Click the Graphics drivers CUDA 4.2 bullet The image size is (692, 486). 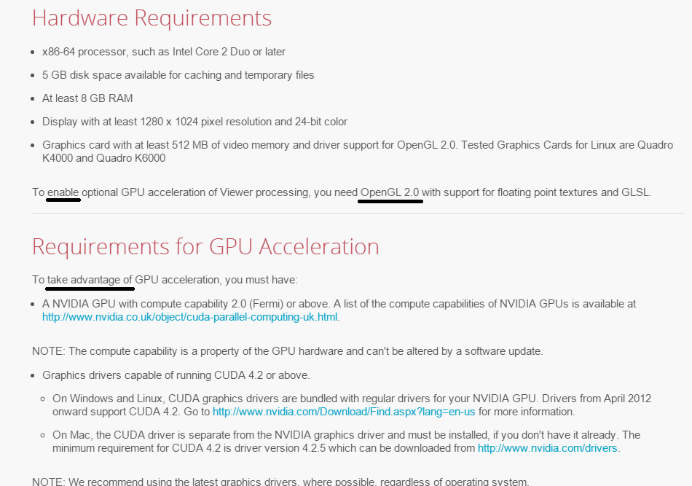[176, 375]
